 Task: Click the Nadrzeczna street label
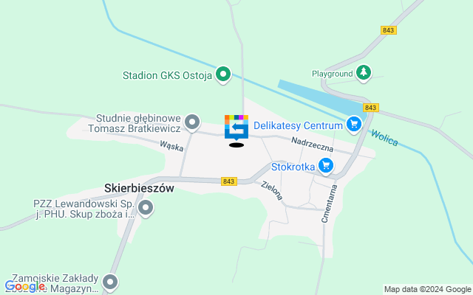pos(312,145)
